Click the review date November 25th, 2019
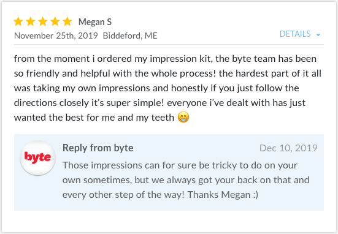Image resolution: width=338 pixels, height=234 pixels. pos(56,36)
